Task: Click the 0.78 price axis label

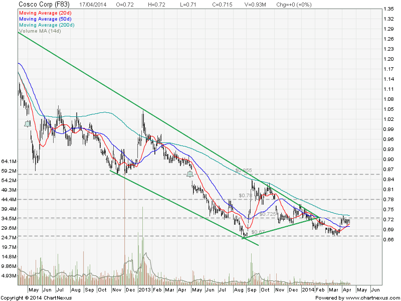Action: pos(388,199)
